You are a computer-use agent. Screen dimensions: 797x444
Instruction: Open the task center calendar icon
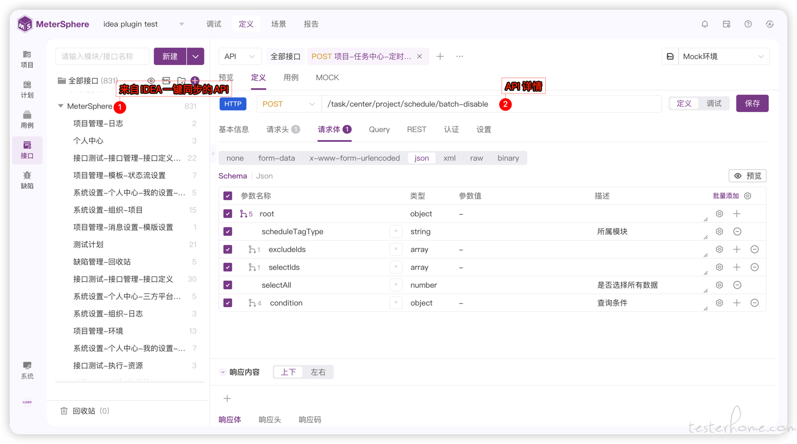[x=726, y=24]
